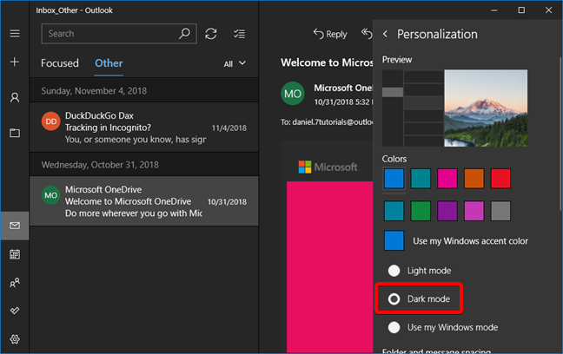Open Settings gear icon in sidebar
The image size is (563, 354).
15,339
